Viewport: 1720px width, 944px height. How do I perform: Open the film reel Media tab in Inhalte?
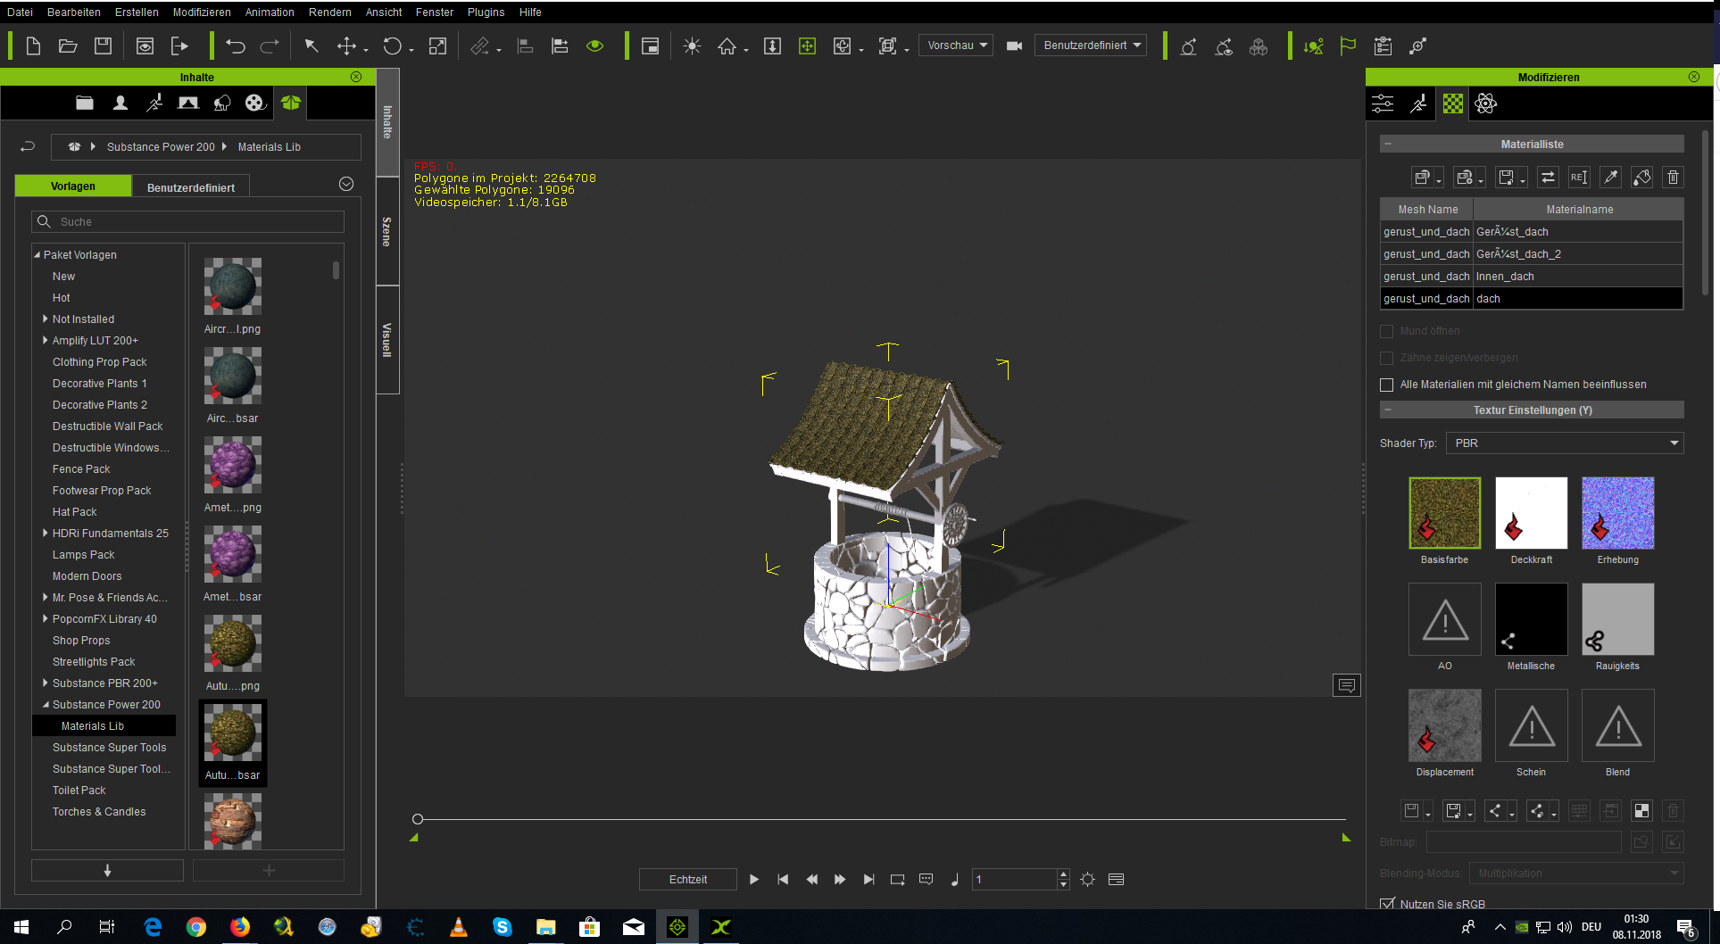tap(255, 103)
